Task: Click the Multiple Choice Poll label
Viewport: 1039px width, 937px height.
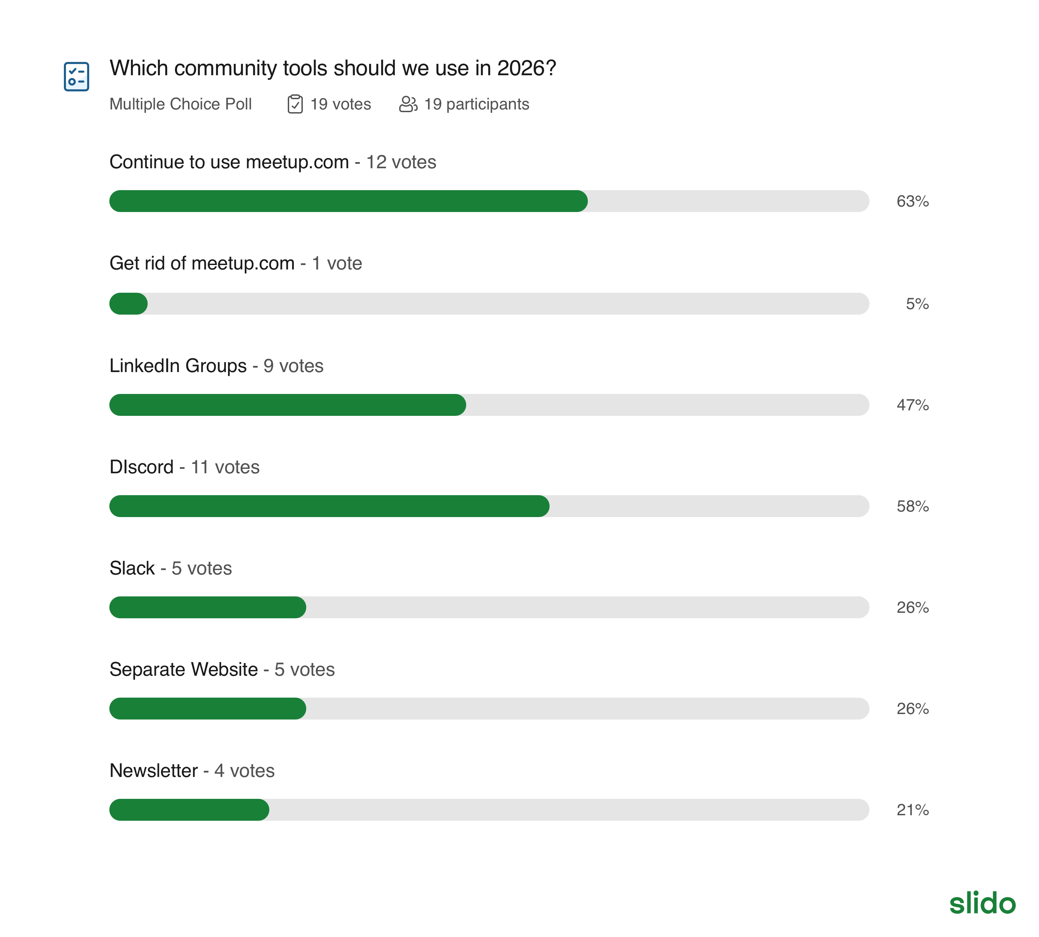Action: [x=180, y=104]
